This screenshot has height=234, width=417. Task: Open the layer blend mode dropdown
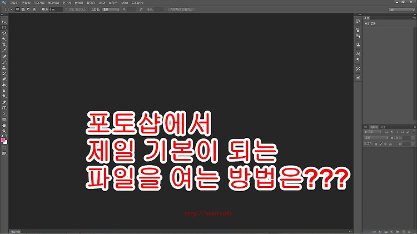pyautogui.click(x=376, y=138)
